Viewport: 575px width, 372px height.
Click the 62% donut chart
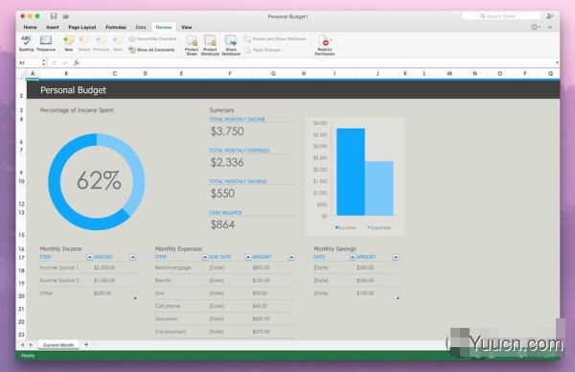tap(97, 181)
